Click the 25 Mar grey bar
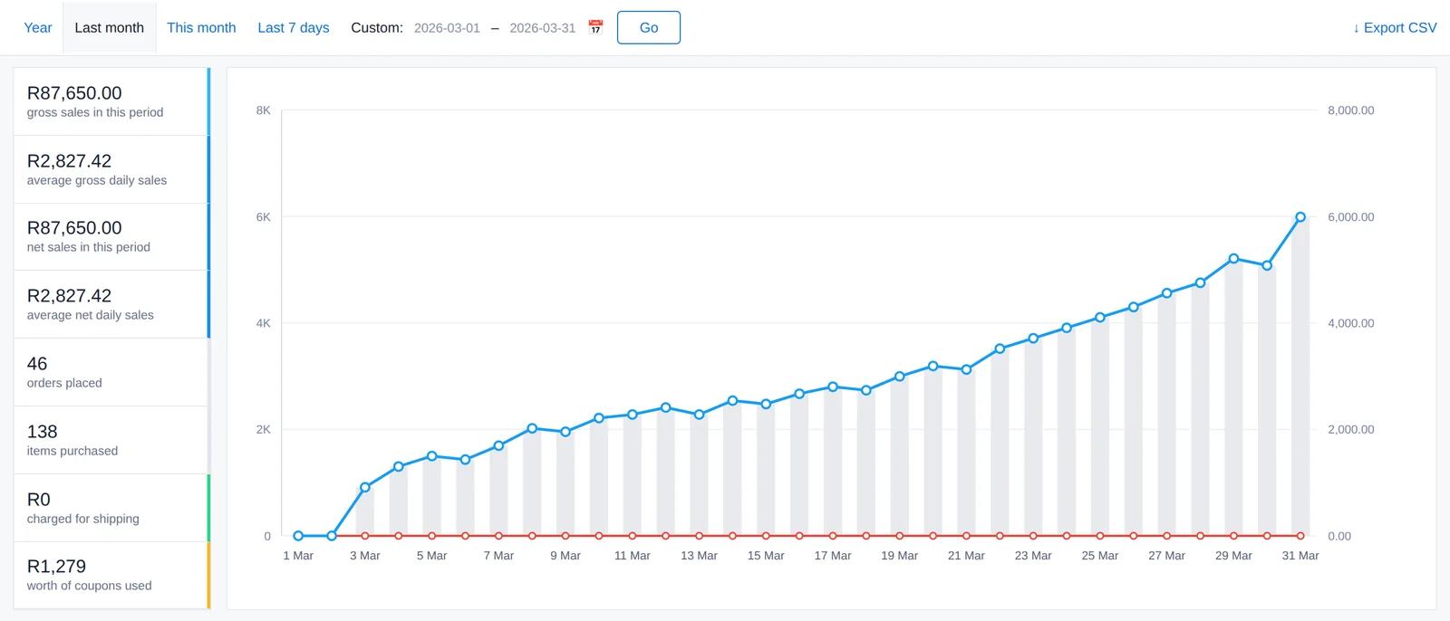The height and width of the screenshot is (621, 1450). point(1100,426)
